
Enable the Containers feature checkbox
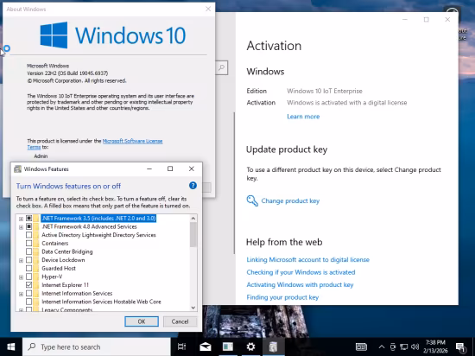point(28,243)
